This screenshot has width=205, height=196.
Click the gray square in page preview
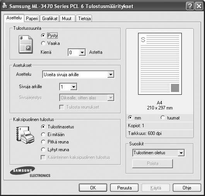(x=175, y=88)
